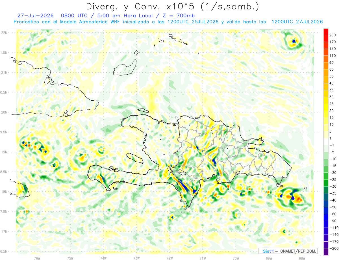Click the "8.5N" latitude label

[4, 172]
